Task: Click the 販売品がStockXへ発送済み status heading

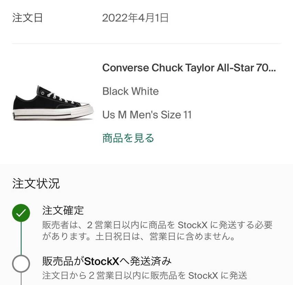Action: click(x=107, y=261)
